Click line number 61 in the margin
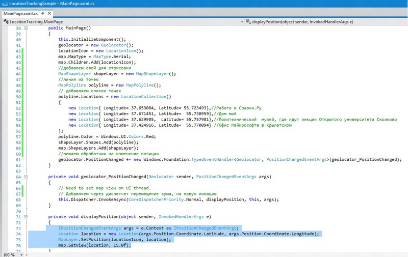Image resolution: width=408 pixels, height=257 pixels. (x=18, y=159)
